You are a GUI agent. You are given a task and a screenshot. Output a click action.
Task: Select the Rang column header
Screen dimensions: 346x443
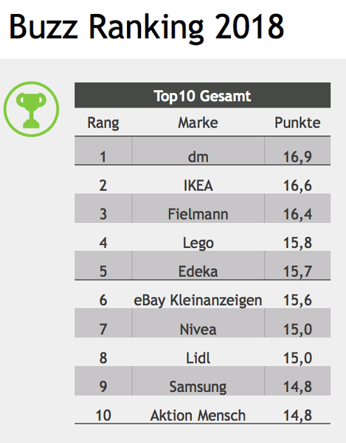pos(103,123)
